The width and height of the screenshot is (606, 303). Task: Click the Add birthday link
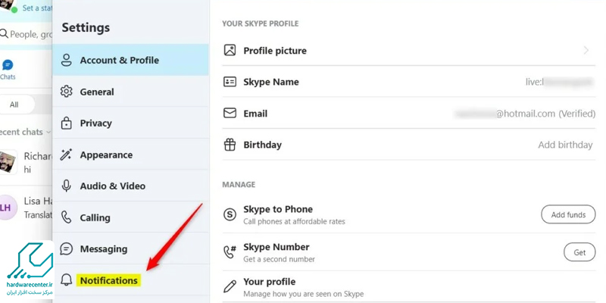[565, 145]
